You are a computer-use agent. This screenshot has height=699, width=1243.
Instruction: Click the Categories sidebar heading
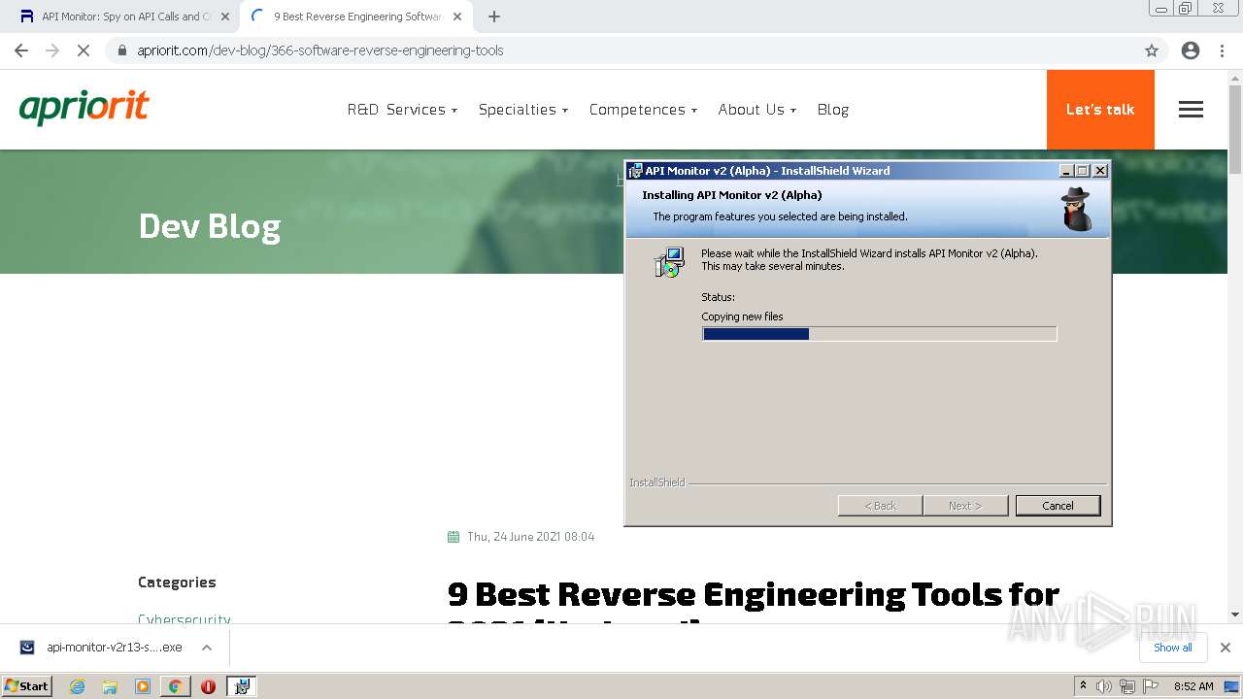(177, 582)
